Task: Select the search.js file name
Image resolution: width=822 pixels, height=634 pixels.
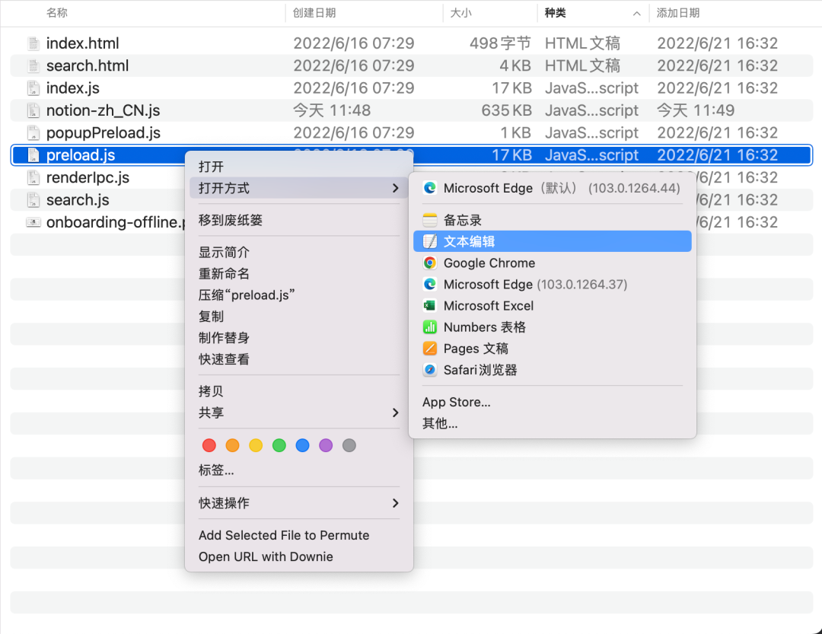Action: [x=78, y=200]
